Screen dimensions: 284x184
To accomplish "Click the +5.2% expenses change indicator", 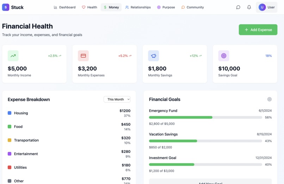I will point(125,56).
